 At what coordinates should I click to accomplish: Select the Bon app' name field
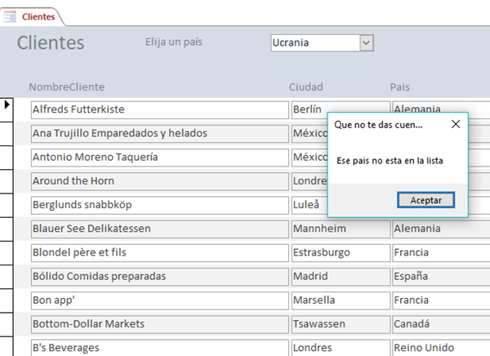160,300
